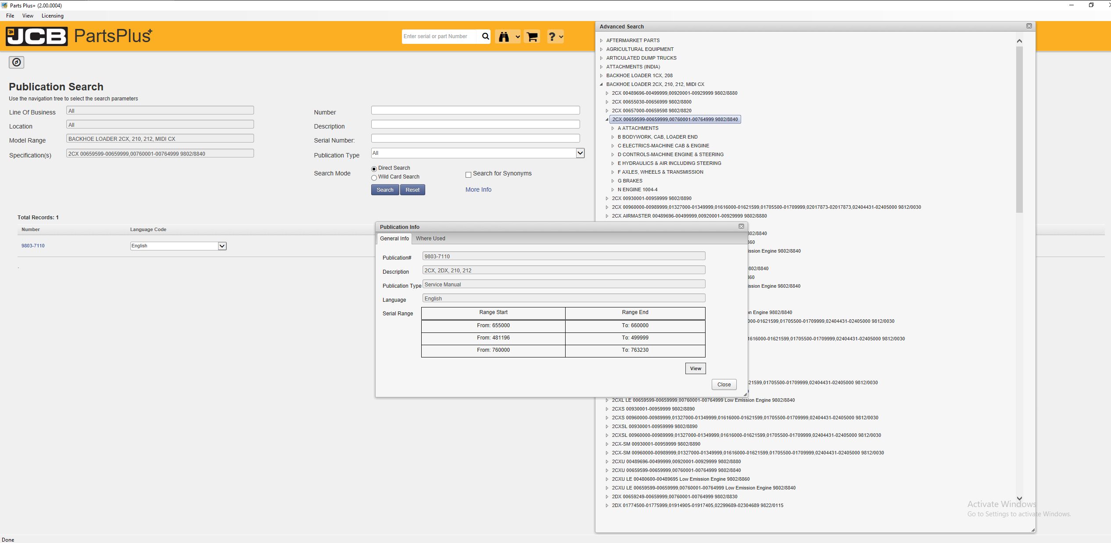The height and width of the screenshot is (543, 1111).
Task: Select the Wild Card Search radio button
Action: tap(374, 178)
